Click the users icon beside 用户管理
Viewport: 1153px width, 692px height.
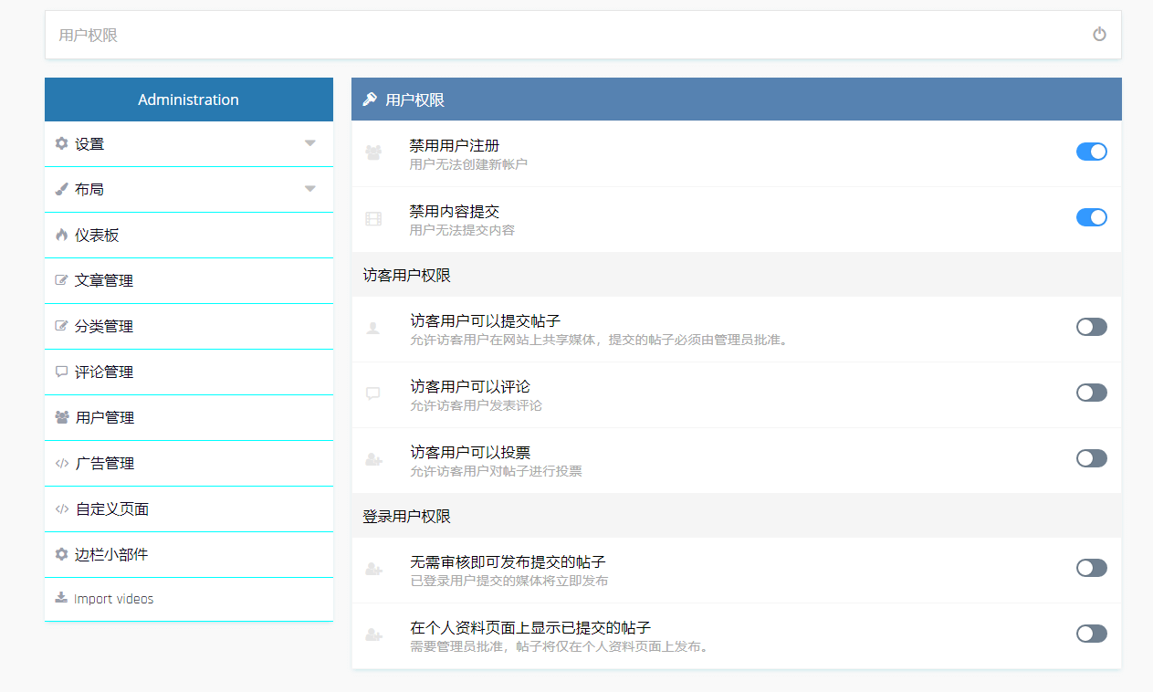pyautogui.click(x=62, y=417)
